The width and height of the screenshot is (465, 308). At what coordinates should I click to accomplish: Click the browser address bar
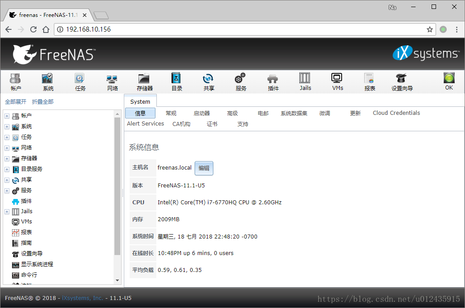point(245,29)
